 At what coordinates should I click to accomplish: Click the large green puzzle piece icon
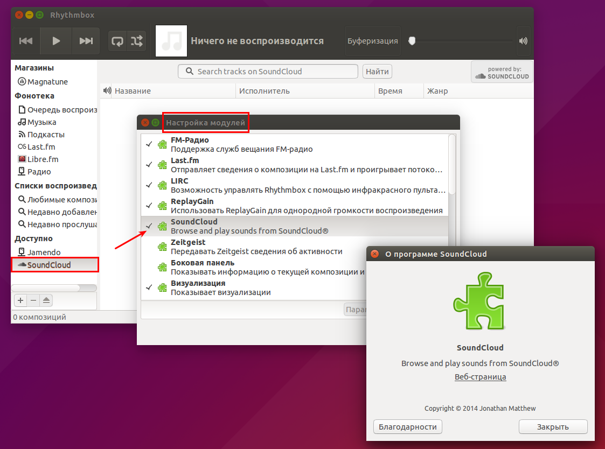coord(479,301)
